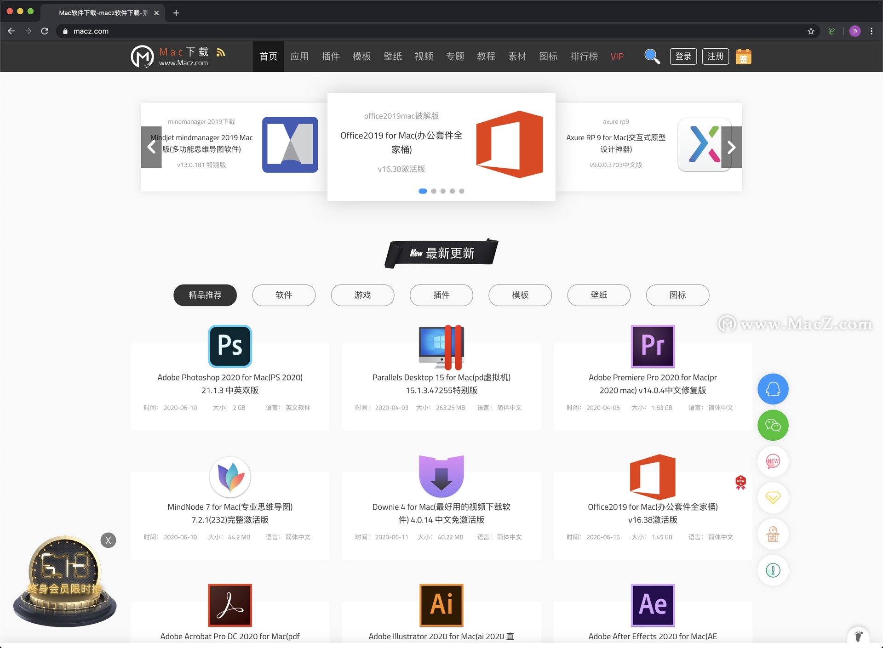The width and height of the screenshot is (883, 648).
Task: Bookmark page with the star icon
Action: [x=811, y=31]
